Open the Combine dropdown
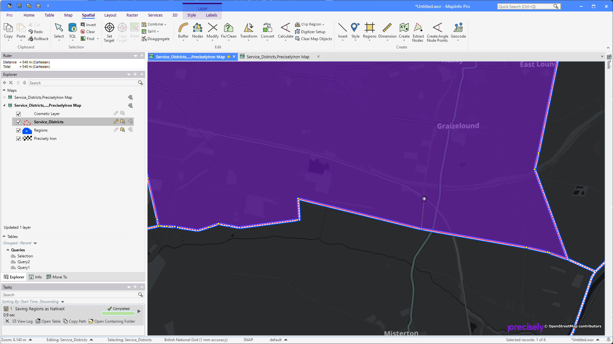This screenshot has width=613, height=344. [154, 25]
